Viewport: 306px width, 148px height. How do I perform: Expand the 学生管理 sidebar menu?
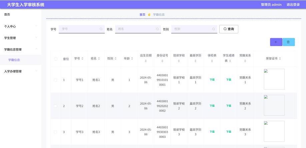tap(21, 38)
